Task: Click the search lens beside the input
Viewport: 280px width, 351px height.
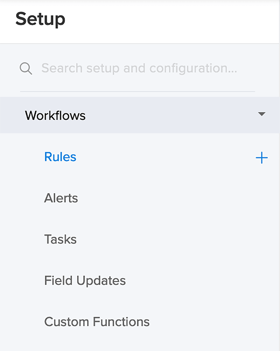Action: point(26,69)
